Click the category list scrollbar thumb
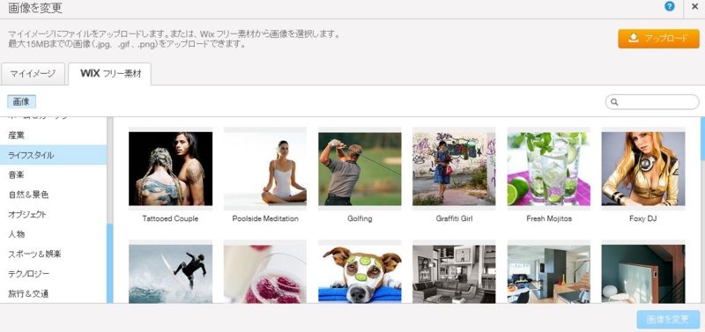 (x=109, y=263)
